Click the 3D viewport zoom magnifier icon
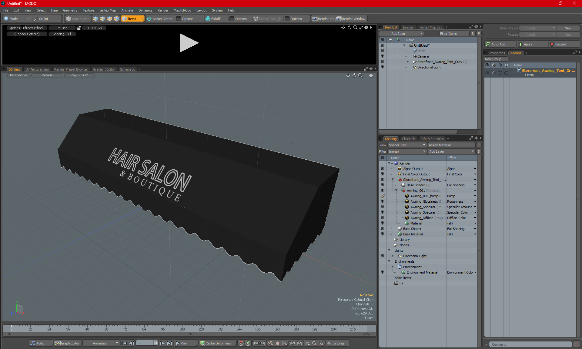The image size is (582, 349). tap(360, 75)
